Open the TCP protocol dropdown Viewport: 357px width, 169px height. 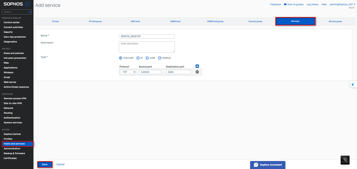click(128, 72)
